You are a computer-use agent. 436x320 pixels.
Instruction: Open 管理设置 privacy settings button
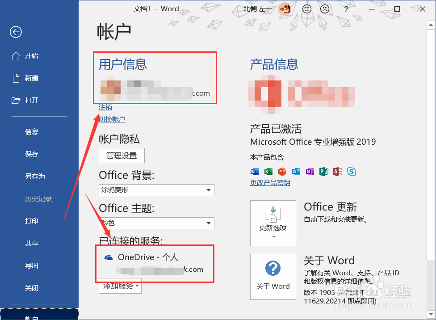tap(122, 156)
